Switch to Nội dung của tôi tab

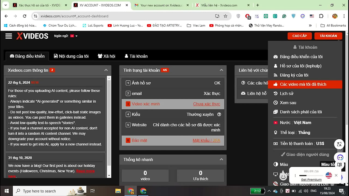coord(71,56)
